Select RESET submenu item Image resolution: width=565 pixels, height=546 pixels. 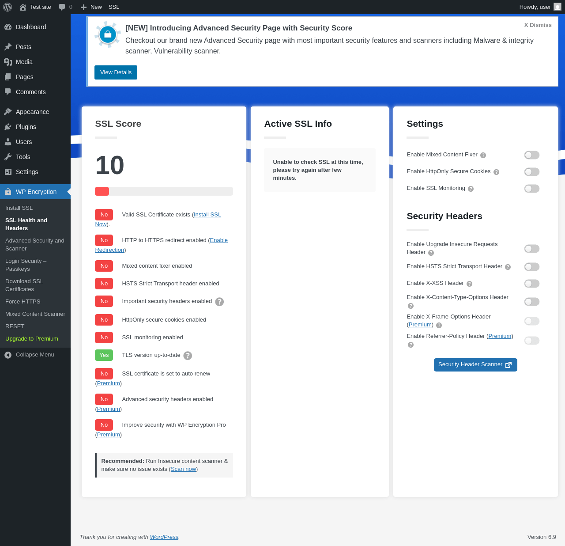point(35,326)
